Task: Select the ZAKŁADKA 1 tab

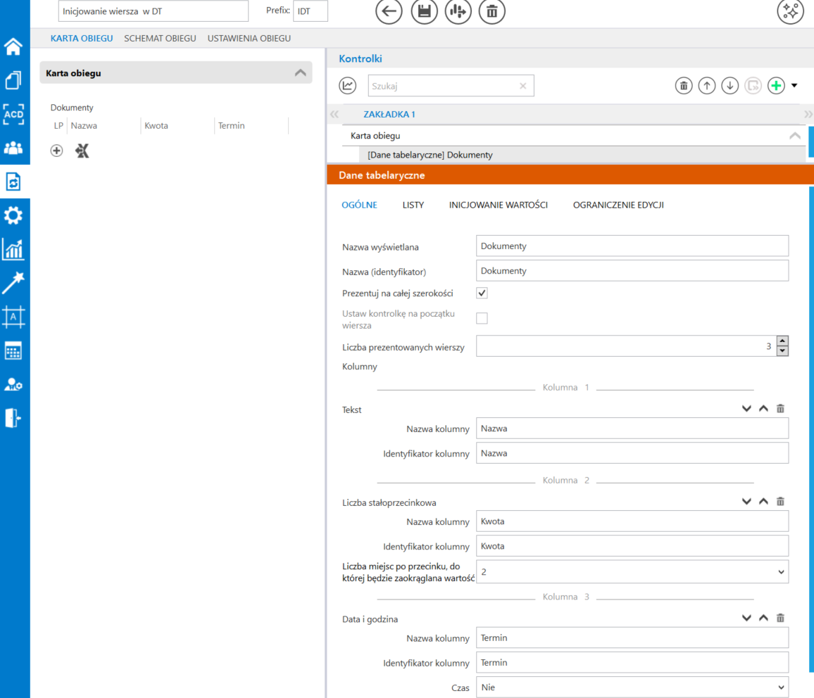Action: [x=389, y=114]
